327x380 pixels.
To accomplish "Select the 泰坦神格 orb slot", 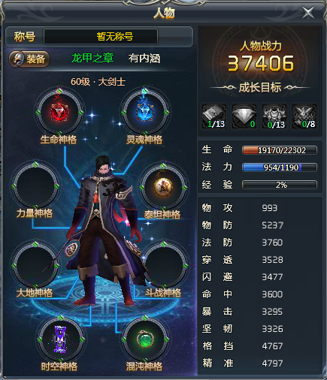I will tap(163, 187).
